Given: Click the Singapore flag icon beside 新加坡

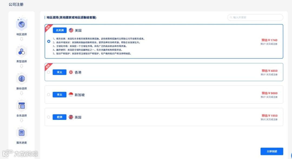Looking at the screenshot, I should pos(71,94).
